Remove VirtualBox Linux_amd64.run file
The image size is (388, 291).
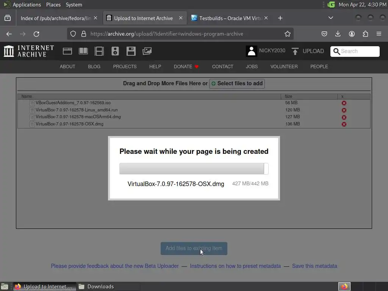344,110
